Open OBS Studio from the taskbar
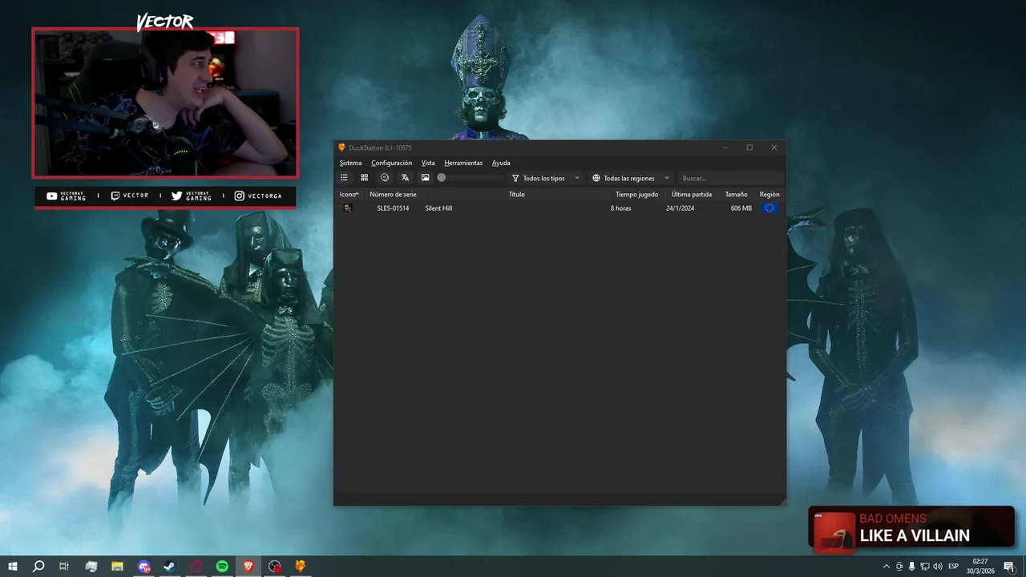 point(275,567)
